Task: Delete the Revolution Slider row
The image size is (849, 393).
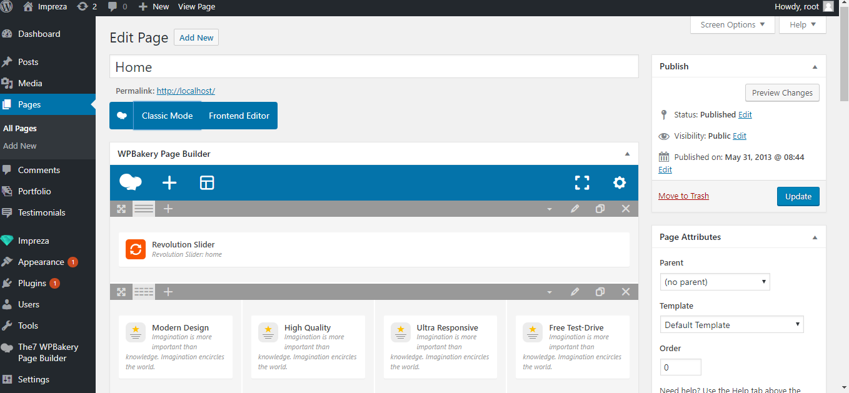Action: tap(626, 209)
